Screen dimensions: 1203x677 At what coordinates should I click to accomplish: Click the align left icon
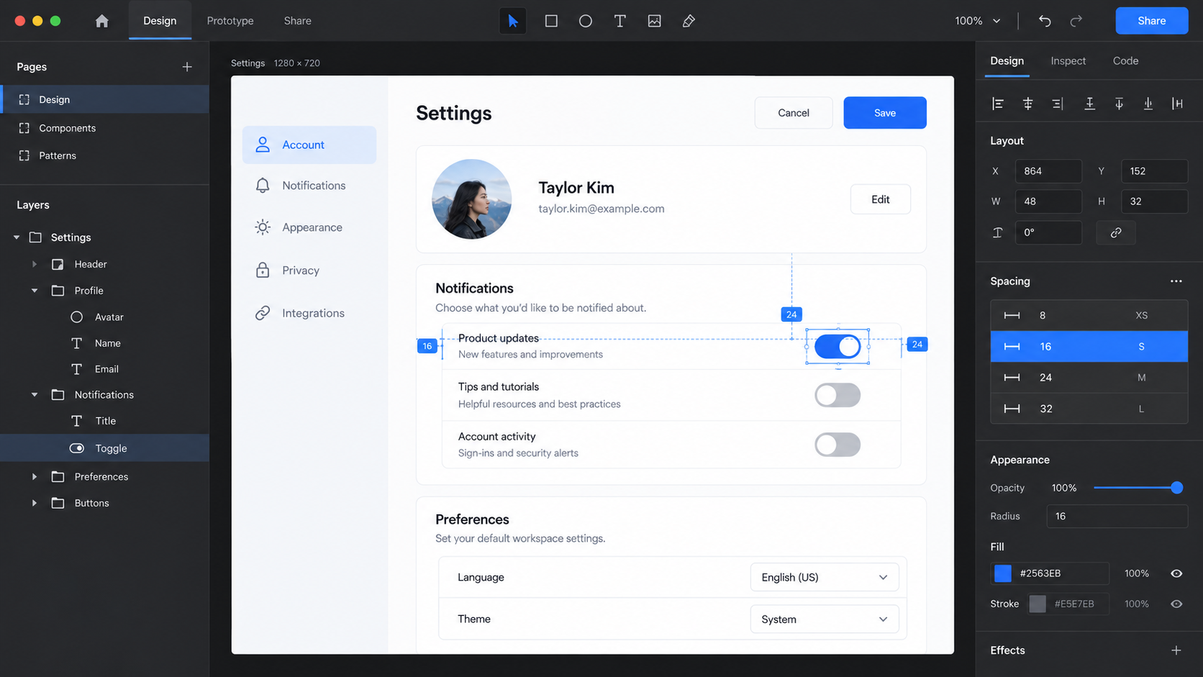pyautogui.click(x=998, y=104)
